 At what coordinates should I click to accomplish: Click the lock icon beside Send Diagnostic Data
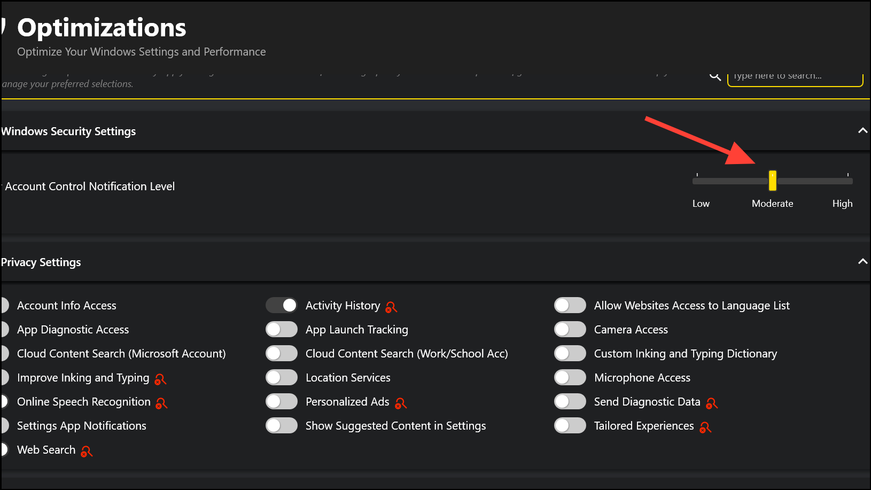tap(711, 403)
